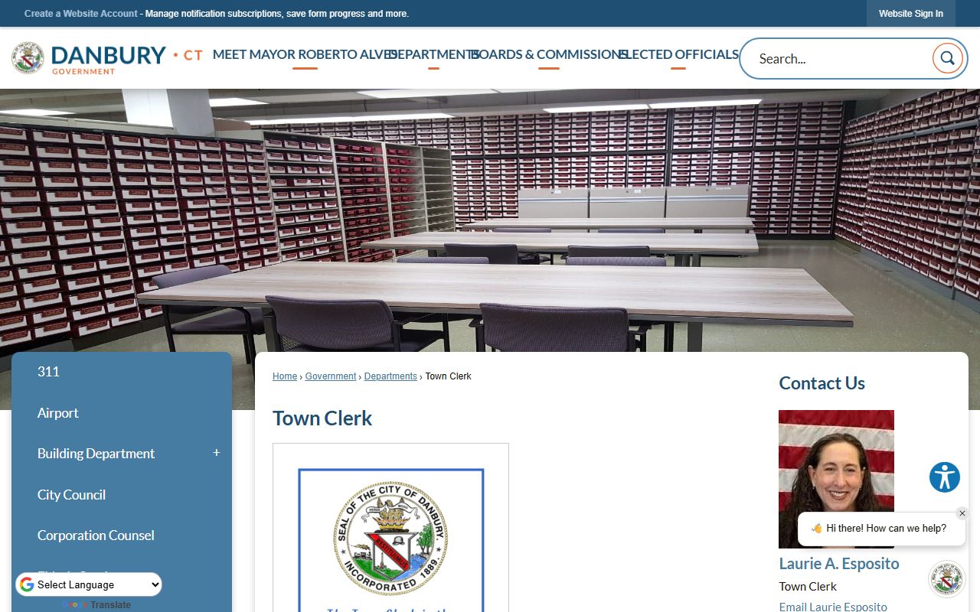Click Laurie A. Esposito name link
Screen dimensions: 980x612
(839, 564)
